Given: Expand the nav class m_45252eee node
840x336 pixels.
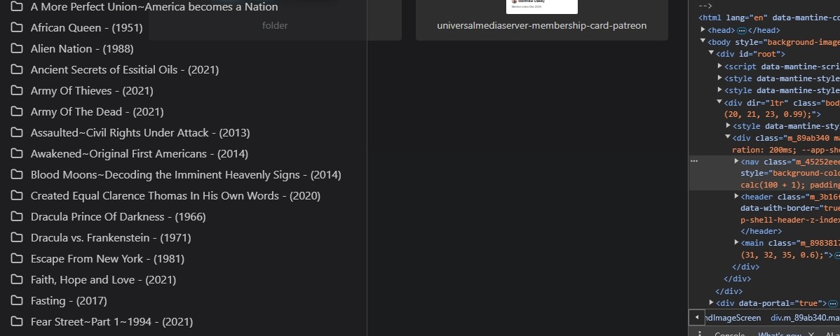Looking at the screenshot, I should click(x=737, y=161).
